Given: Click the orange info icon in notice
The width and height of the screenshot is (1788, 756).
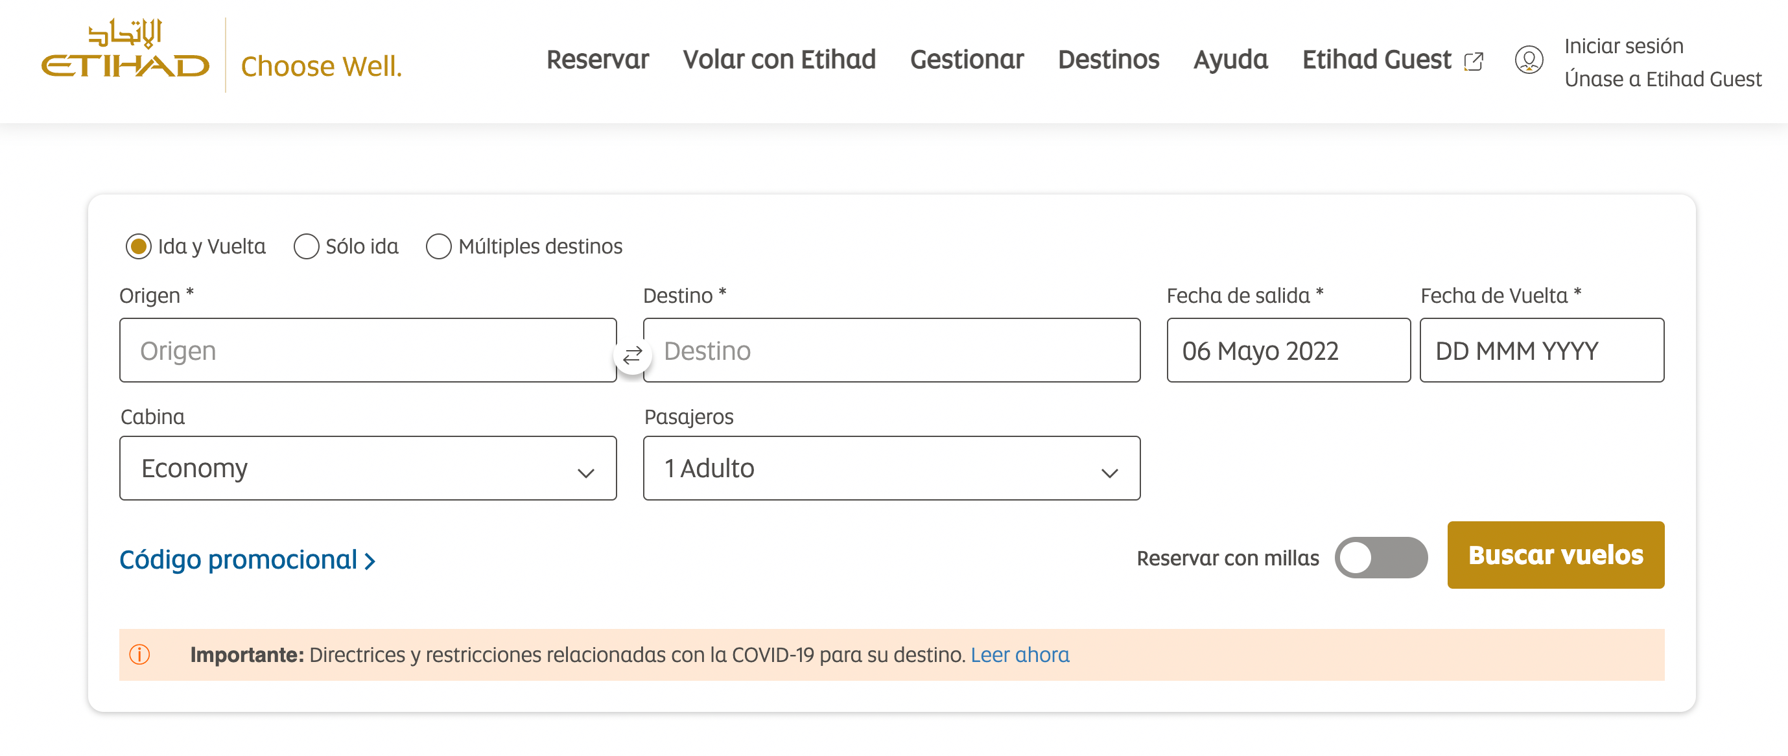Looking at the screenshot, I should [x=139, y=654].
